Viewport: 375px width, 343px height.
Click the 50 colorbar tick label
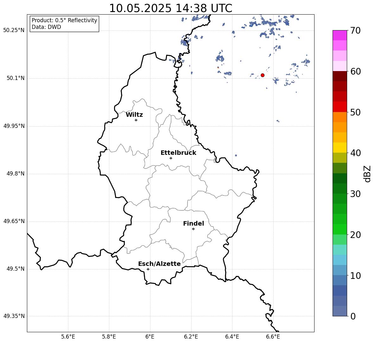[355, 112]
